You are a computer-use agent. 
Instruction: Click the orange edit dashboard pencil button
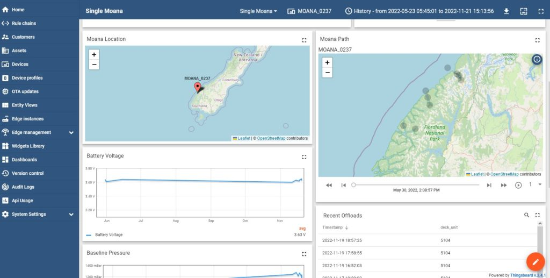coord(535,262)
